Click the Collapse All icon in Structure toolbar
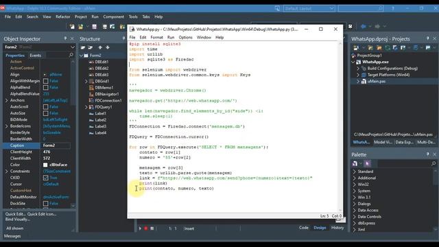The width and height of the screenshot is (439, 247). pos(91,47)
